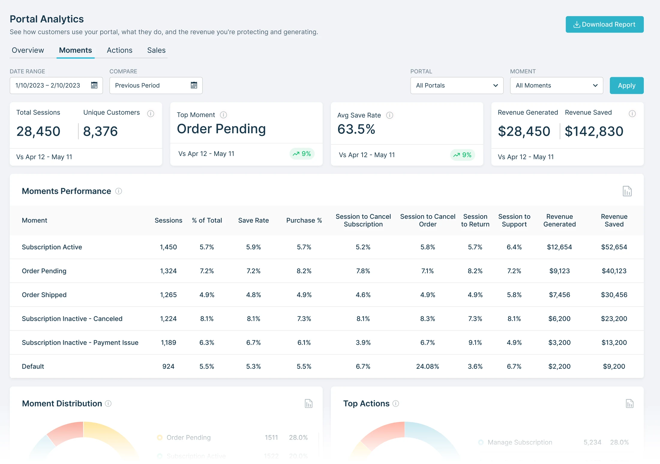
Task: Click the Purchase % column header
Action: point(304,220)
